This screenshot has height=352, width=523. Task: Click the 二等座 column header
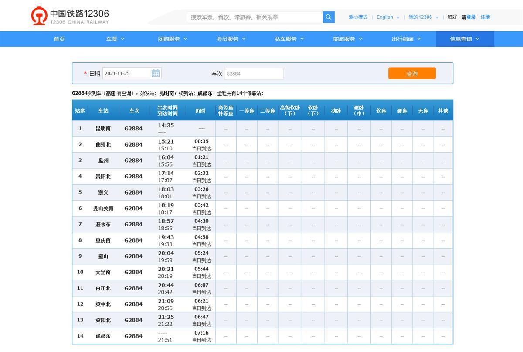pyautogui.click(x=268, y=111)
